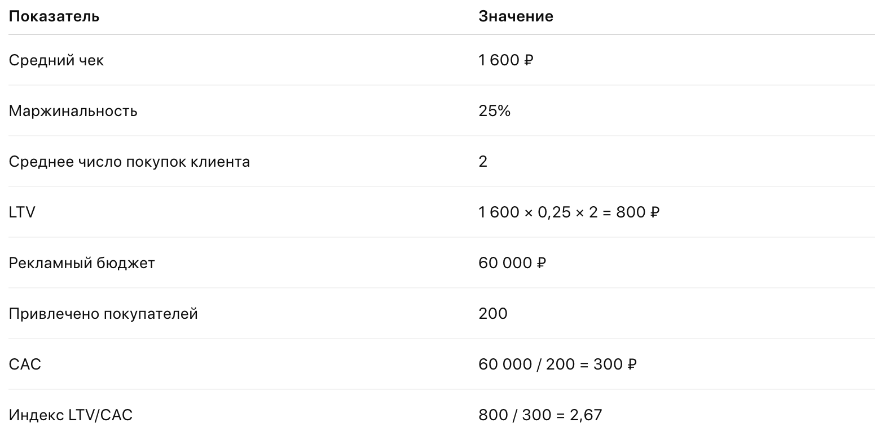Click the index formula 800 / 300 = 2,67
The image size is (880, 436).
(540, 415)
